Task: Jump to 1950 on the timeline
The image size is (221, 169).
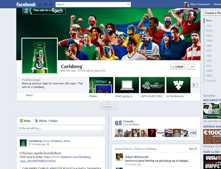Action: click(209, 56)
